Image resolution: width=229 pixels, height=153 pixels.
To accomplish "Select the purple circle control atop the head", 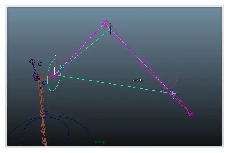I will pos(32,62).
